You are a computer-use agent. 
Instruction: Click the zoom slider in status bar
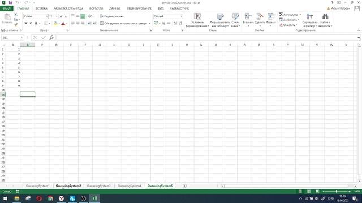[337, 192]
